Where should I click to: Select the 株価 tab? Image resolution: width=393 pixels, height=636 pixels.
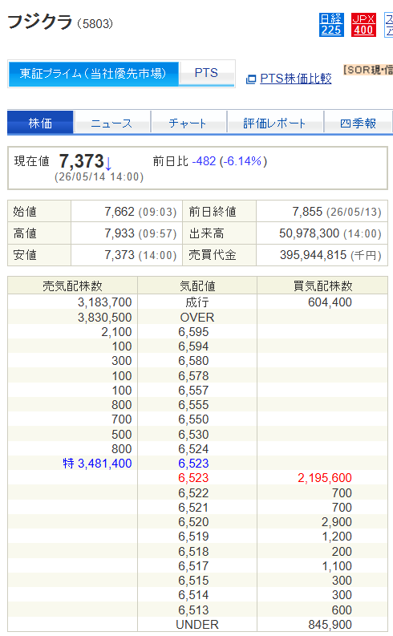pos(40,123)
